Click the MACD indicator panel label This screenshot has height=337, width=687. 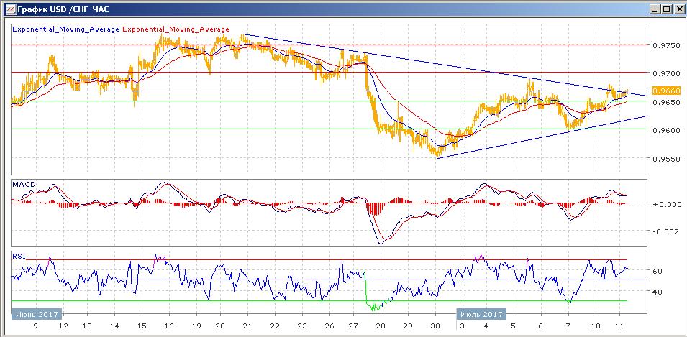(x=24, y=185)
